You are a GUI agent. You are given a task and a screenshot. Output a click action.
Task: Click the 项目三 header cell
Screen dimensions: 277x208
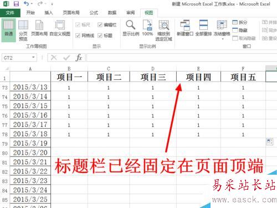coord(153,77)
